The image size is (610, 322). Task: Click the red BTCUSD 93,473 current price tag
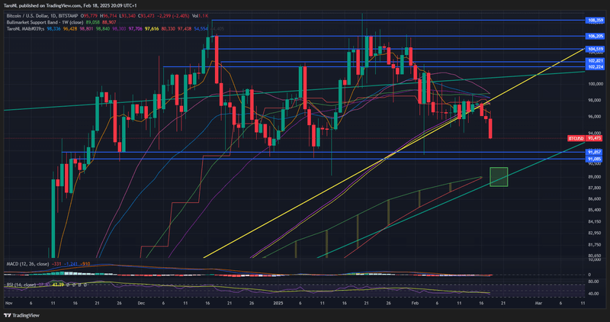coord(586,138)
